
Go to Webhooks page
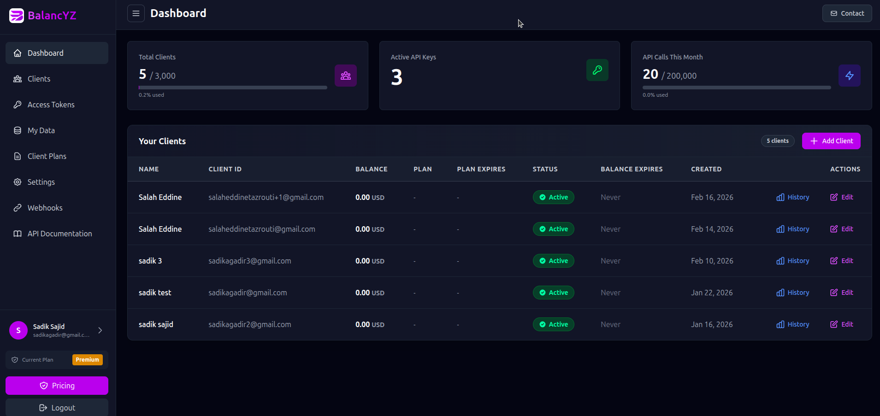(57, 208)
